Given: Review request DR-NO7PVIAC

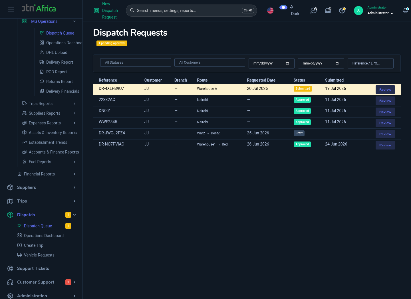Looking at the screenshot, I should [385, 145].
